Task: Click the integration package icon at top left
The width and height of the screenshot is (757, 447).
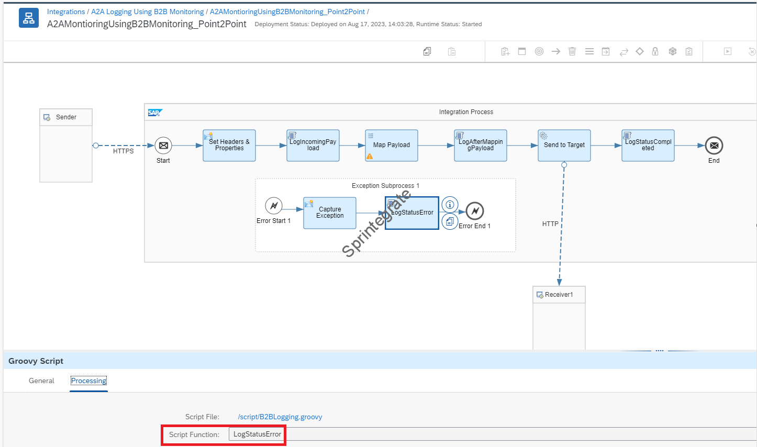Action: [x=29, y=18]
